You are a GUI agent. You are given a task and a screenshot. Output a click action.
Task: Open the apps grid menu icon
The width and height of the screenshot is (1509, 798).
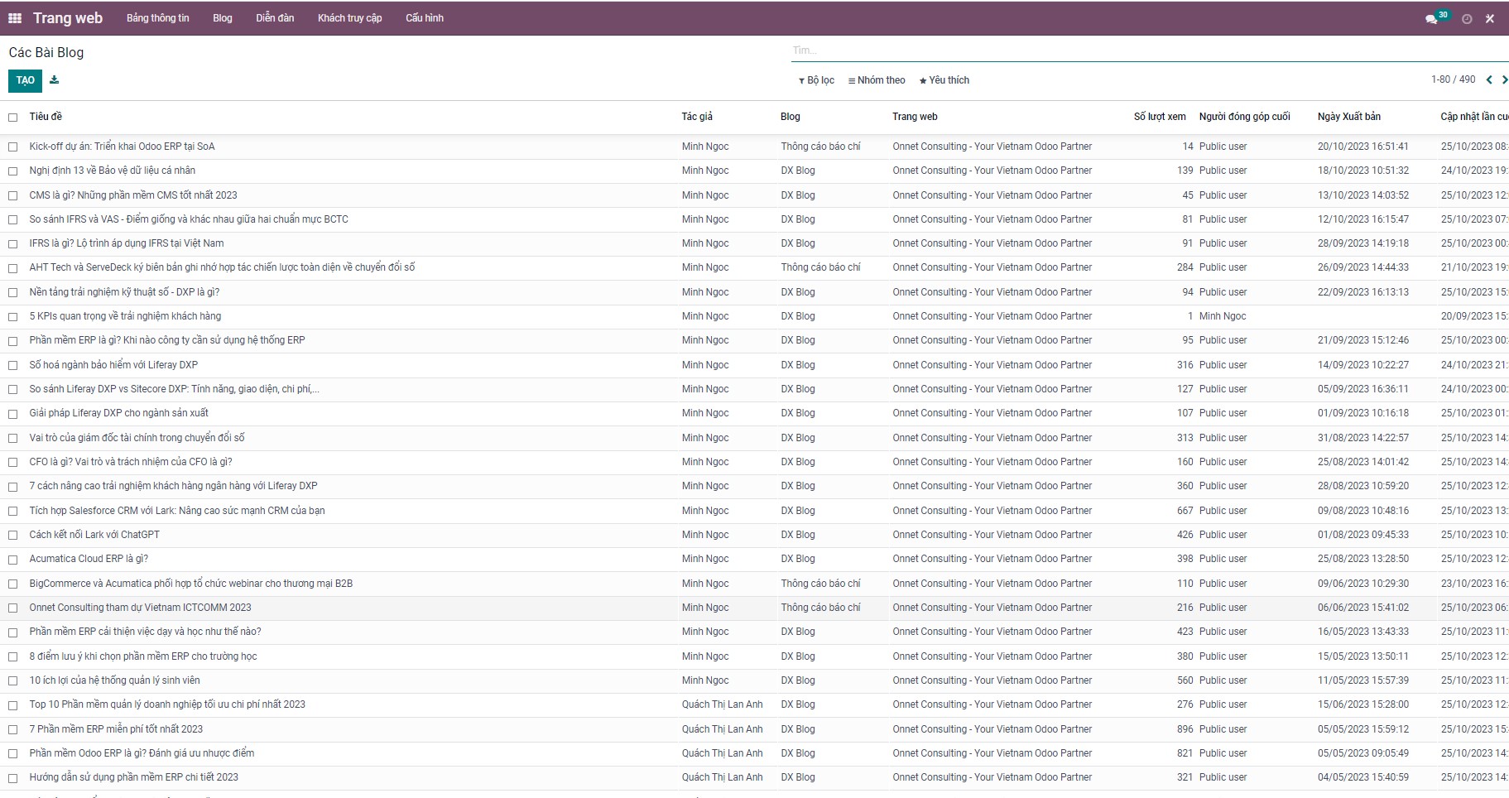(14, 18)
